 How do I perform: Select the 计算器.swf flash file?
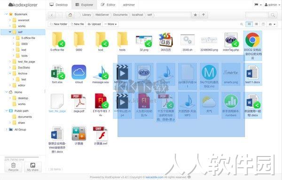(x=101, y=133)
